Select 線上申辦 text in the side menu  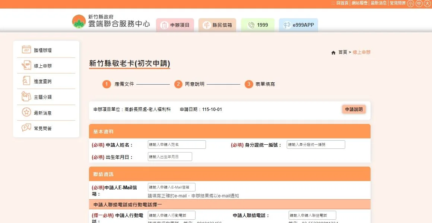click(x=43, y=66)
